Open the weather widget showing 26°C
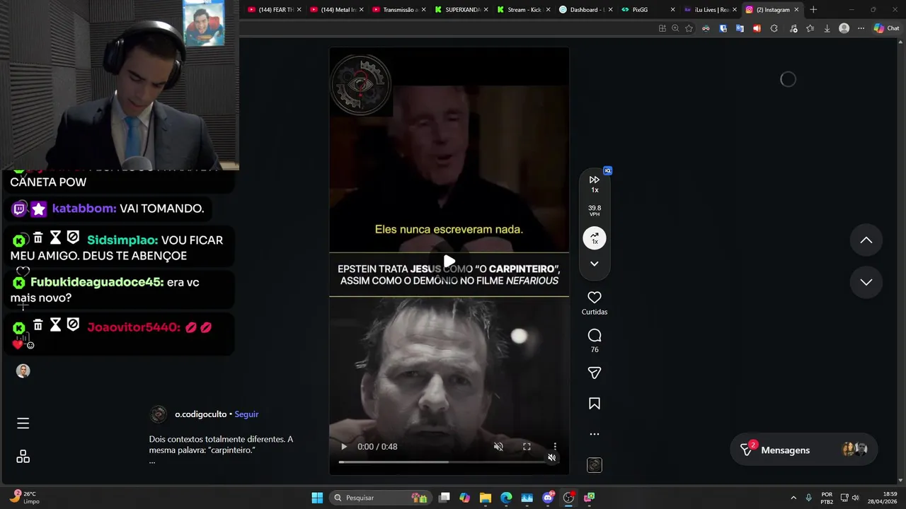The width and height of the screenshot is (906, 509). 24,498
